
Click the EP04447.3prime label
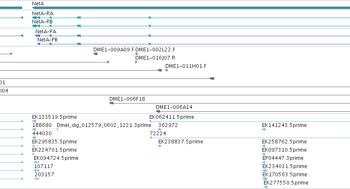[283, 158]
